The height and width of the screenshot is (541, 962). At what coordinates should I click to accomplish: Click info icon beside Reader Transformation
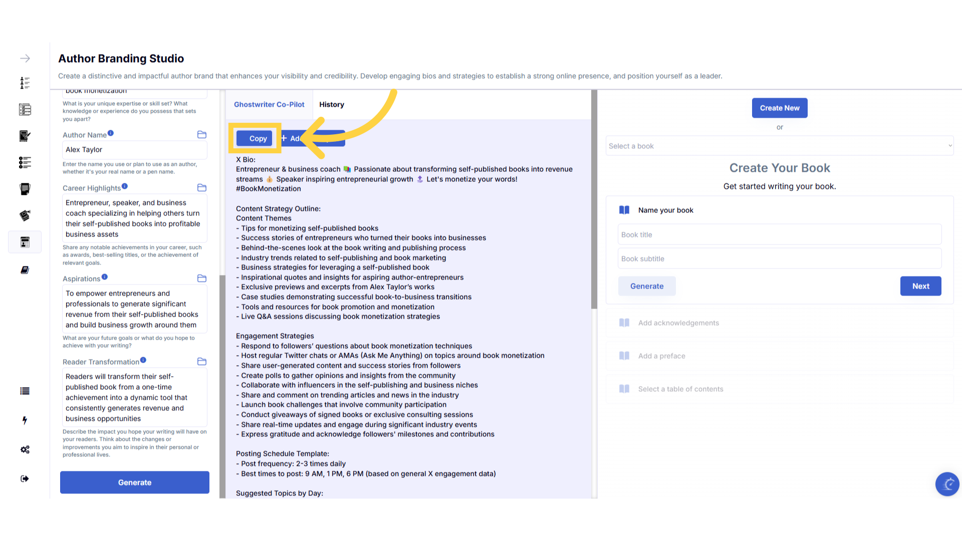click(x=143, y=360)
